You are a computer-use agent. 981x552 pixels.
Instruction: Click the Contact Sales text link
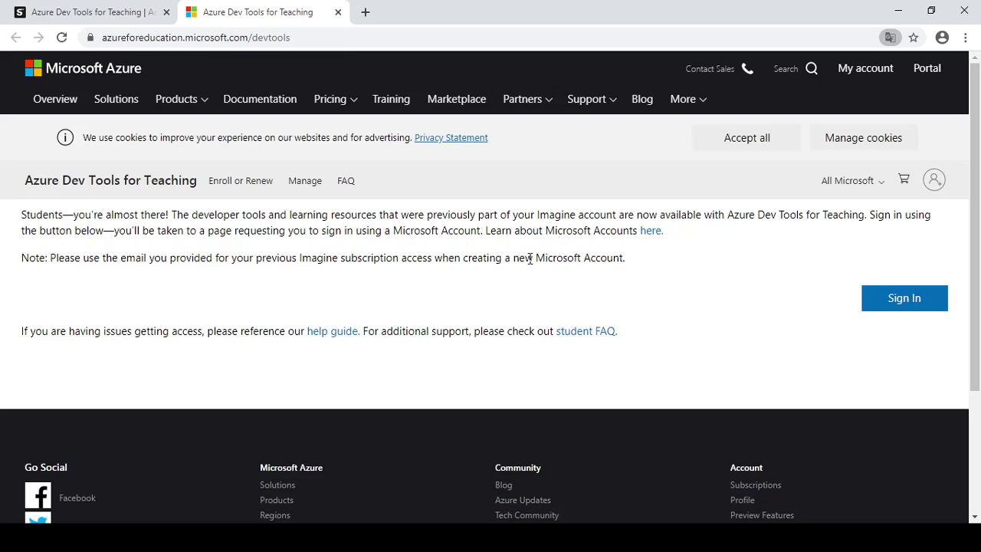(x=710, y=69)
